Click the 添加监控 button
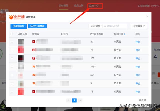Viewport: 160px width, 111px height. click(18, 26)
